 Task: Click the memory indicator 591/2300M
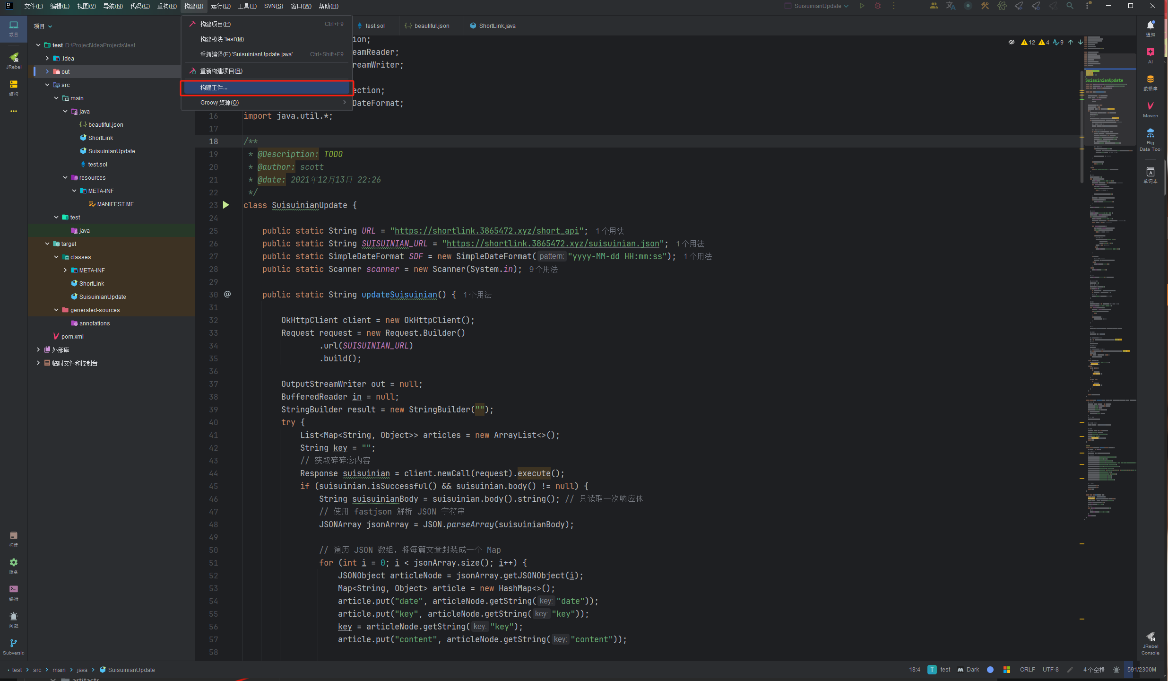pos(1141,670)
